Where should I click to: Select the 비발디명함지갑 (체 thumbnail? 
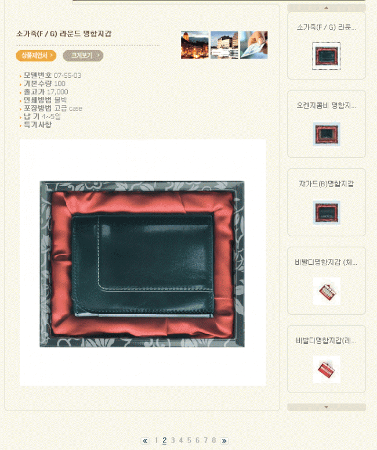(x=327, y=291)
